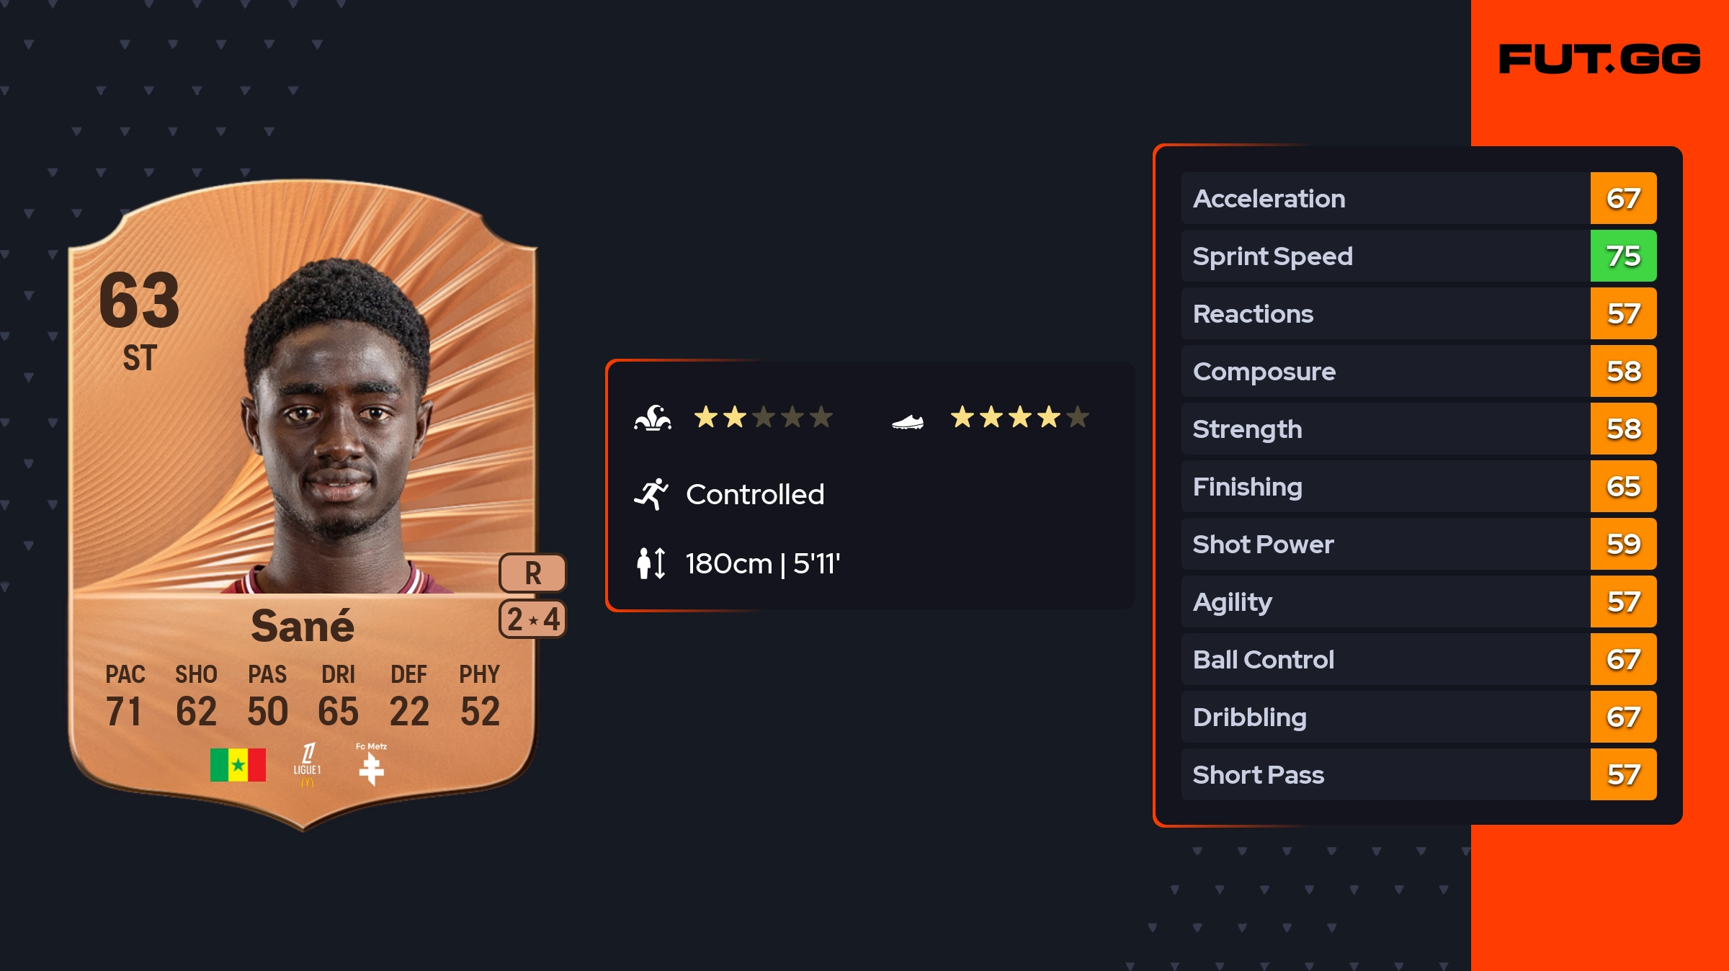
Task: Click the Short Pass stat row
Action: tap(1385, 775)
